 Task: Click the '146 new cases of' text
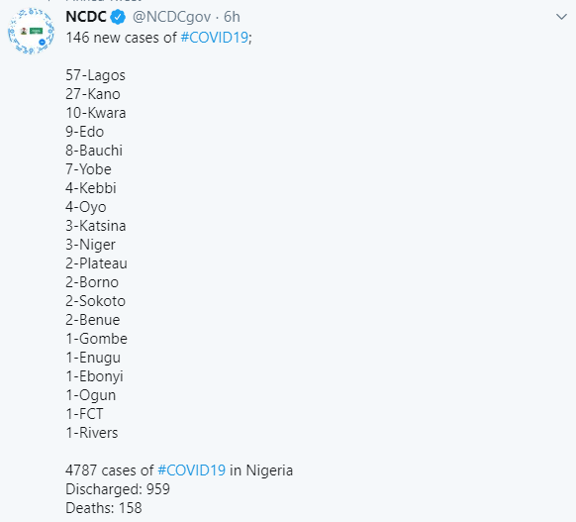[x=122, y=38]
